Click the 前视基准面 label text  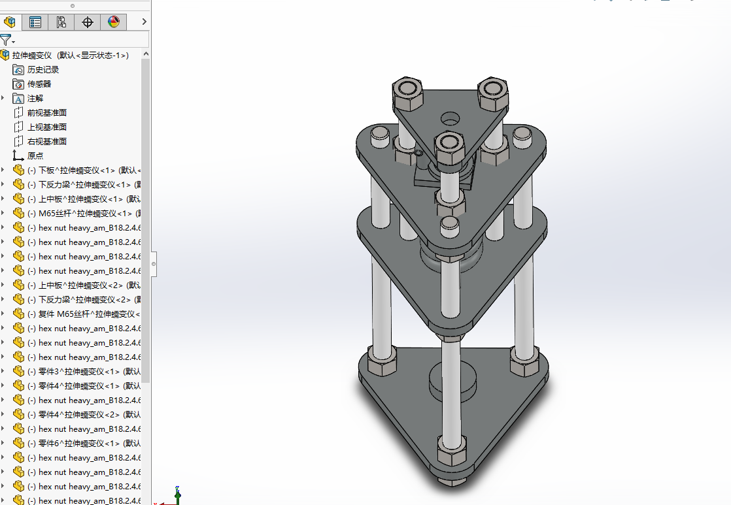[x=46, y=113]
